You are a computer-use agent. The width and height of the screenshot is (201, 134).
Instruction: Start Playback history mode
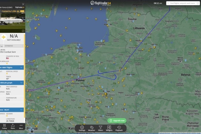[119, 128]
